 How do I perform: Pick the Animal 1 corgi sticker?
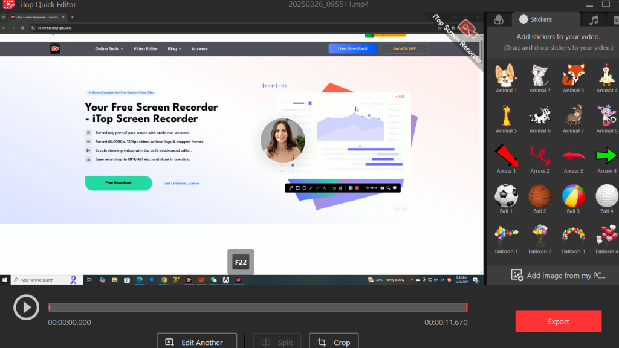coord(506,76)
